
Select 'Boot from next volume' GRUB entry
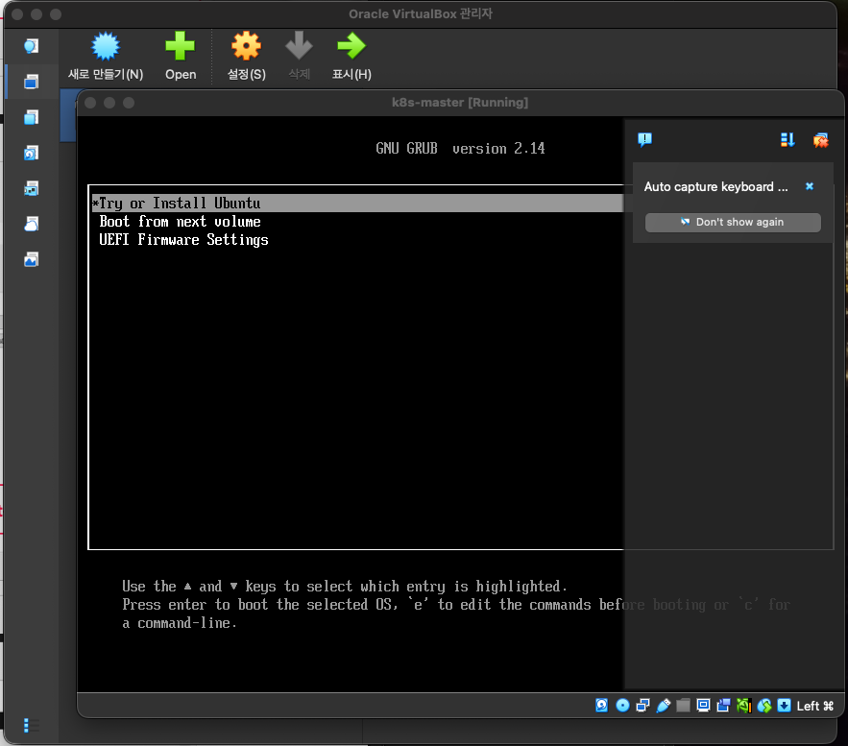pos(181,222)
